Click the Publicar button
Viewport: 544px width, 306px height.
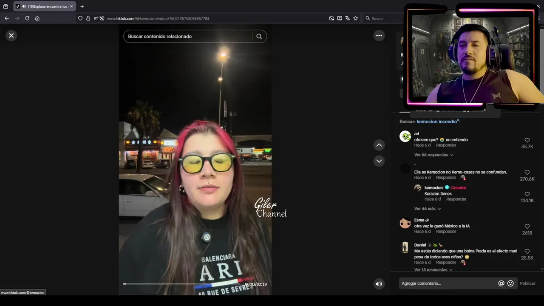point(527,283)
